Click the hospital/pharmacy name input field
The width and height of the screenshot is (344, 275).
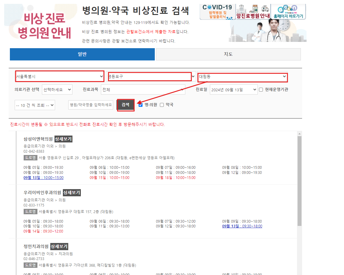pos(91,105)
